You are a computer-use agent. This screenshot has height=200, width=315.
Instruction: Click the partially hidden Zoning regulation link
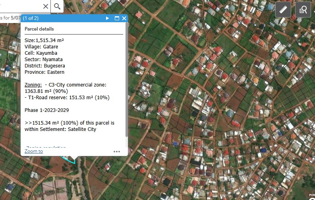pos(45,147)
